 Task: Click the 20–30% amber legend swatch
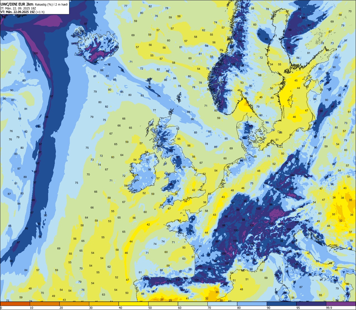[74, 304]
